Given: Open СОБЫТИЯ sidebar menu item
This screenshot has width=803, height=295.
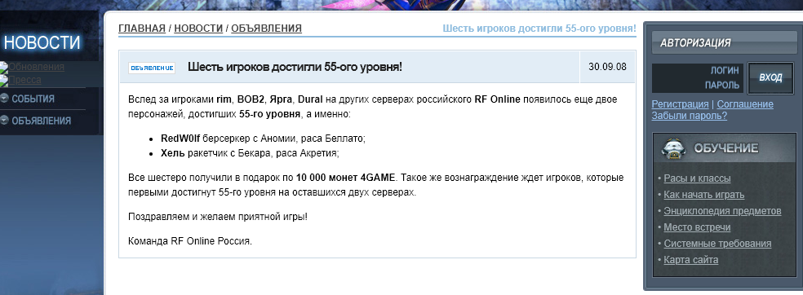Looking at the screenshot, I should tap(33, 99).
